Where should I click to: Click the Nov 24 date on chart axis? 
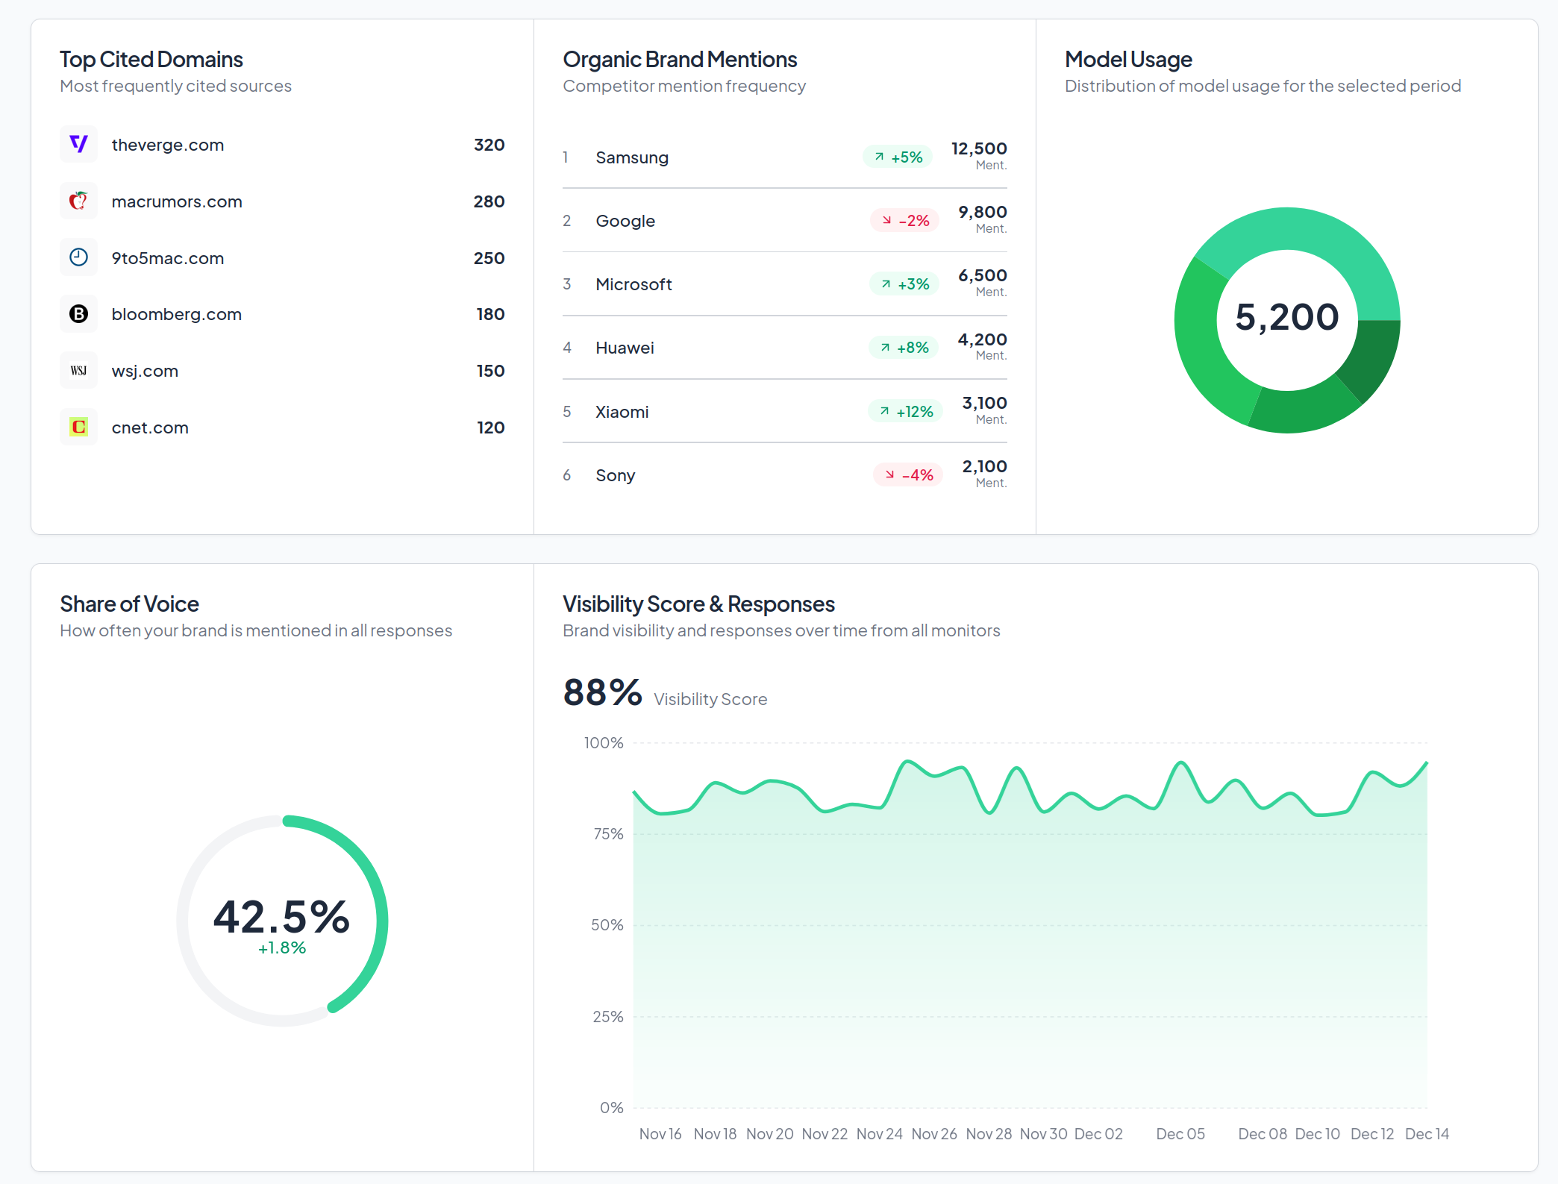point(879,1134)
